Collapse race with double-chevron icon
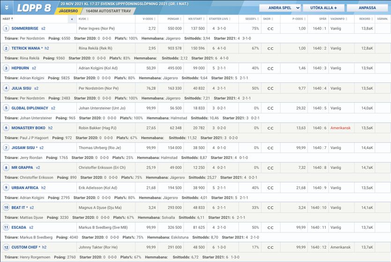Image resolution: width=391 pixels, height=262 pixels. coord(7,8)
